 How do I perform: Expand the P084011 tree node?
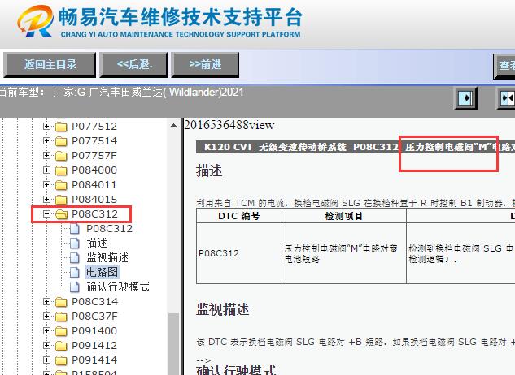[46, 184]
